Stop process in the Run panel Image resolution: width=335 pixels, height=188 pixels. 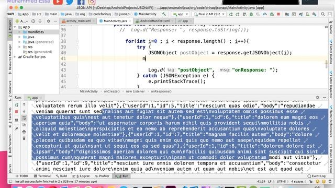click(17, 111)
